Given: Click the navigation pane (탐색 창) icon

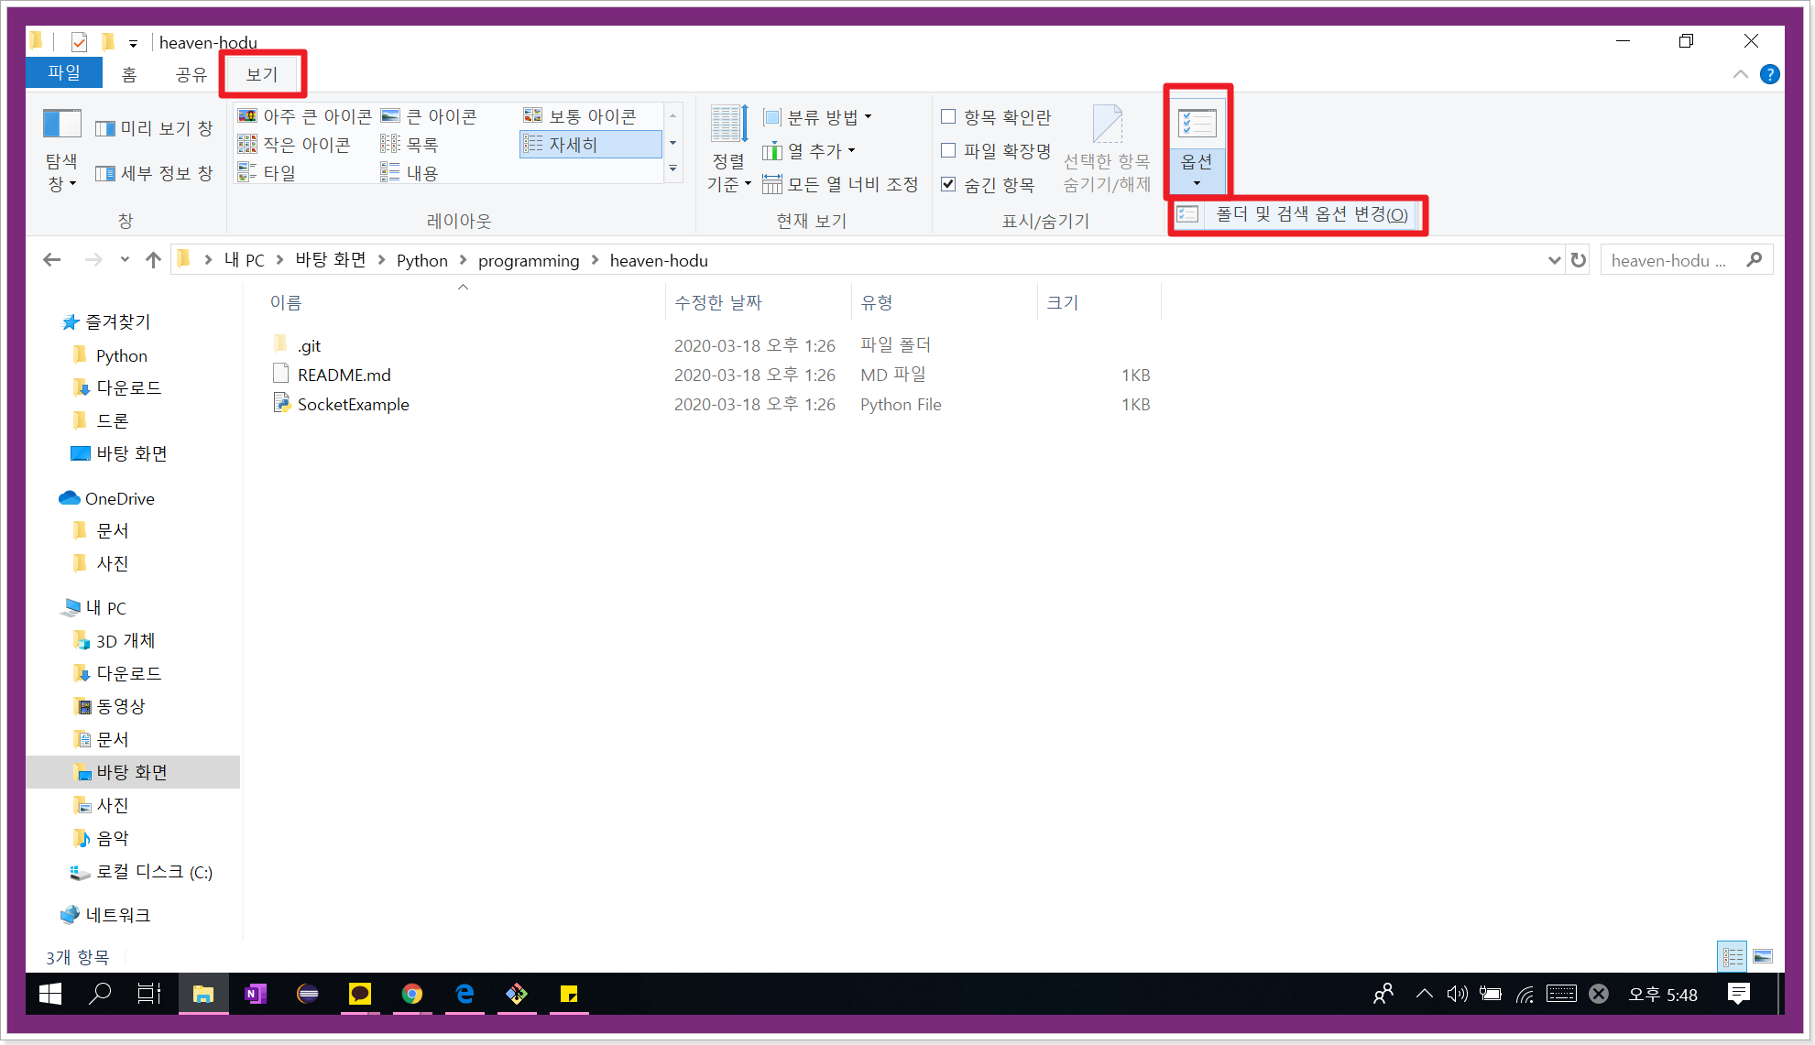Looking at the screenshot, I should (x=61, y=125).
